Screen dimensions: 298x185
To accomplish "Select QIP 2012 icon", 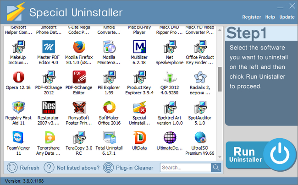I will point(170,77).
